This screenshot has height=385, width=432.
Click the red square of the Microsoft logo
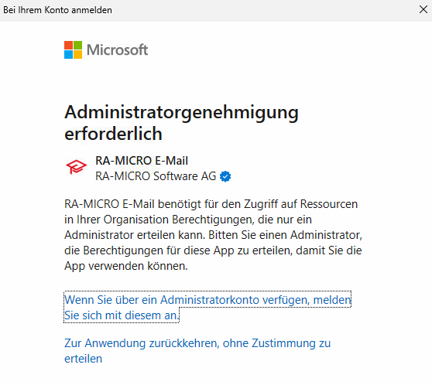[x=68, y=45]
